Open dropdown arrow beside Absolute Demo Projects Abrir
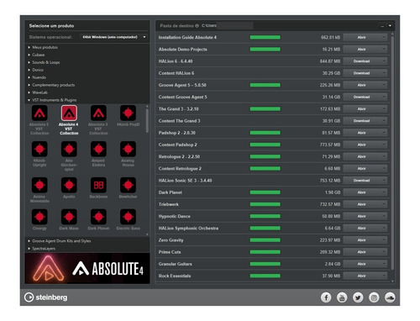 click(x=384, y=50)
